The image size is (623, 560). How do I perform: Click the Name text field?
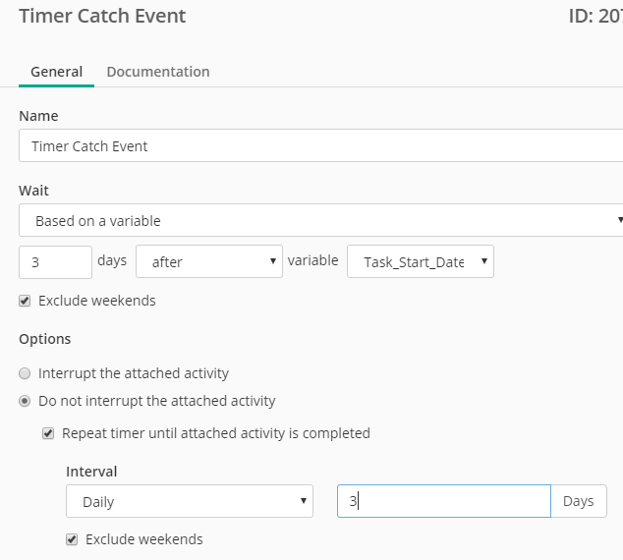pos(320,146)
